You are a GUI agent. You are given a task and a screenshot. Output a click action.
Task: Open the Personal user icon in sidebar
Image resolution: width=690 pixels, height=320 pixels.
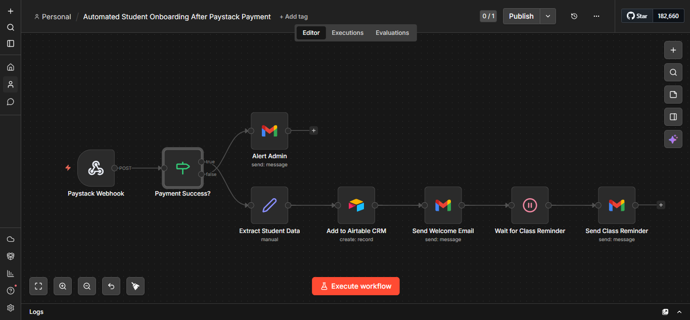pyautogui.click(x=11, y=84)
